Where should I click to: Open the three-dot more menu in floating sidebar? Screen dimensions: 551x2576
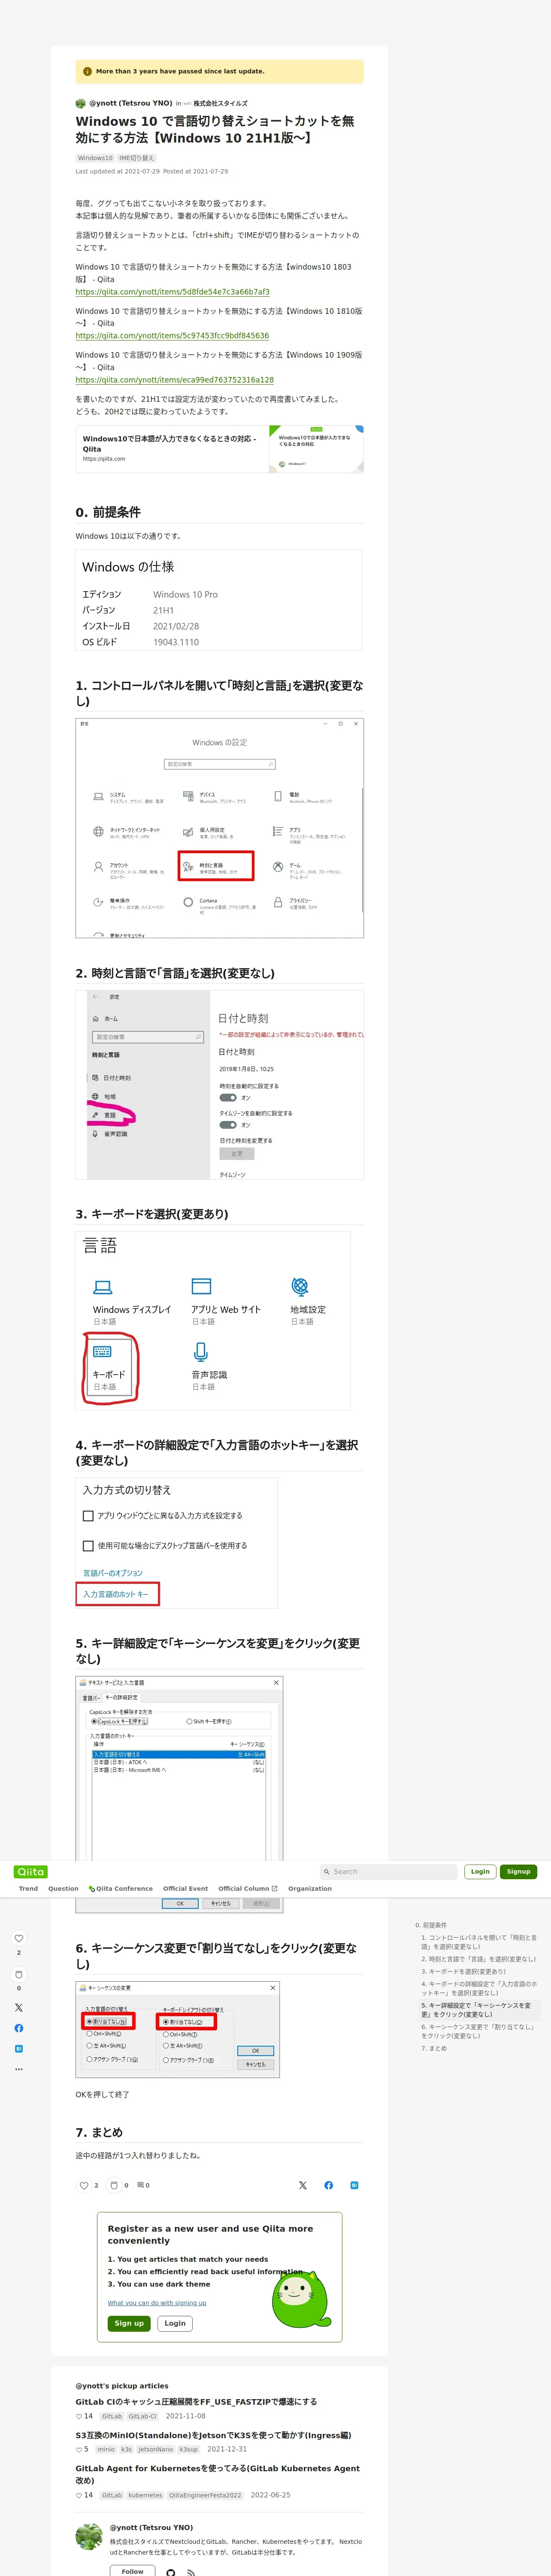click(x=18, y=2069)
